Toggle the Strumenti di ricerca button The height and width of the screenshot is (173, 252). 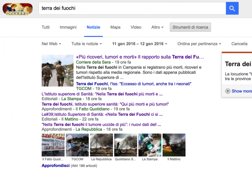190,27
